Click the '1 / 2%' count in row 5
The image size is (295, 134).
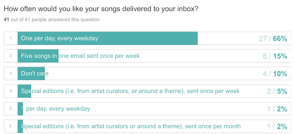tap(277, 109)
